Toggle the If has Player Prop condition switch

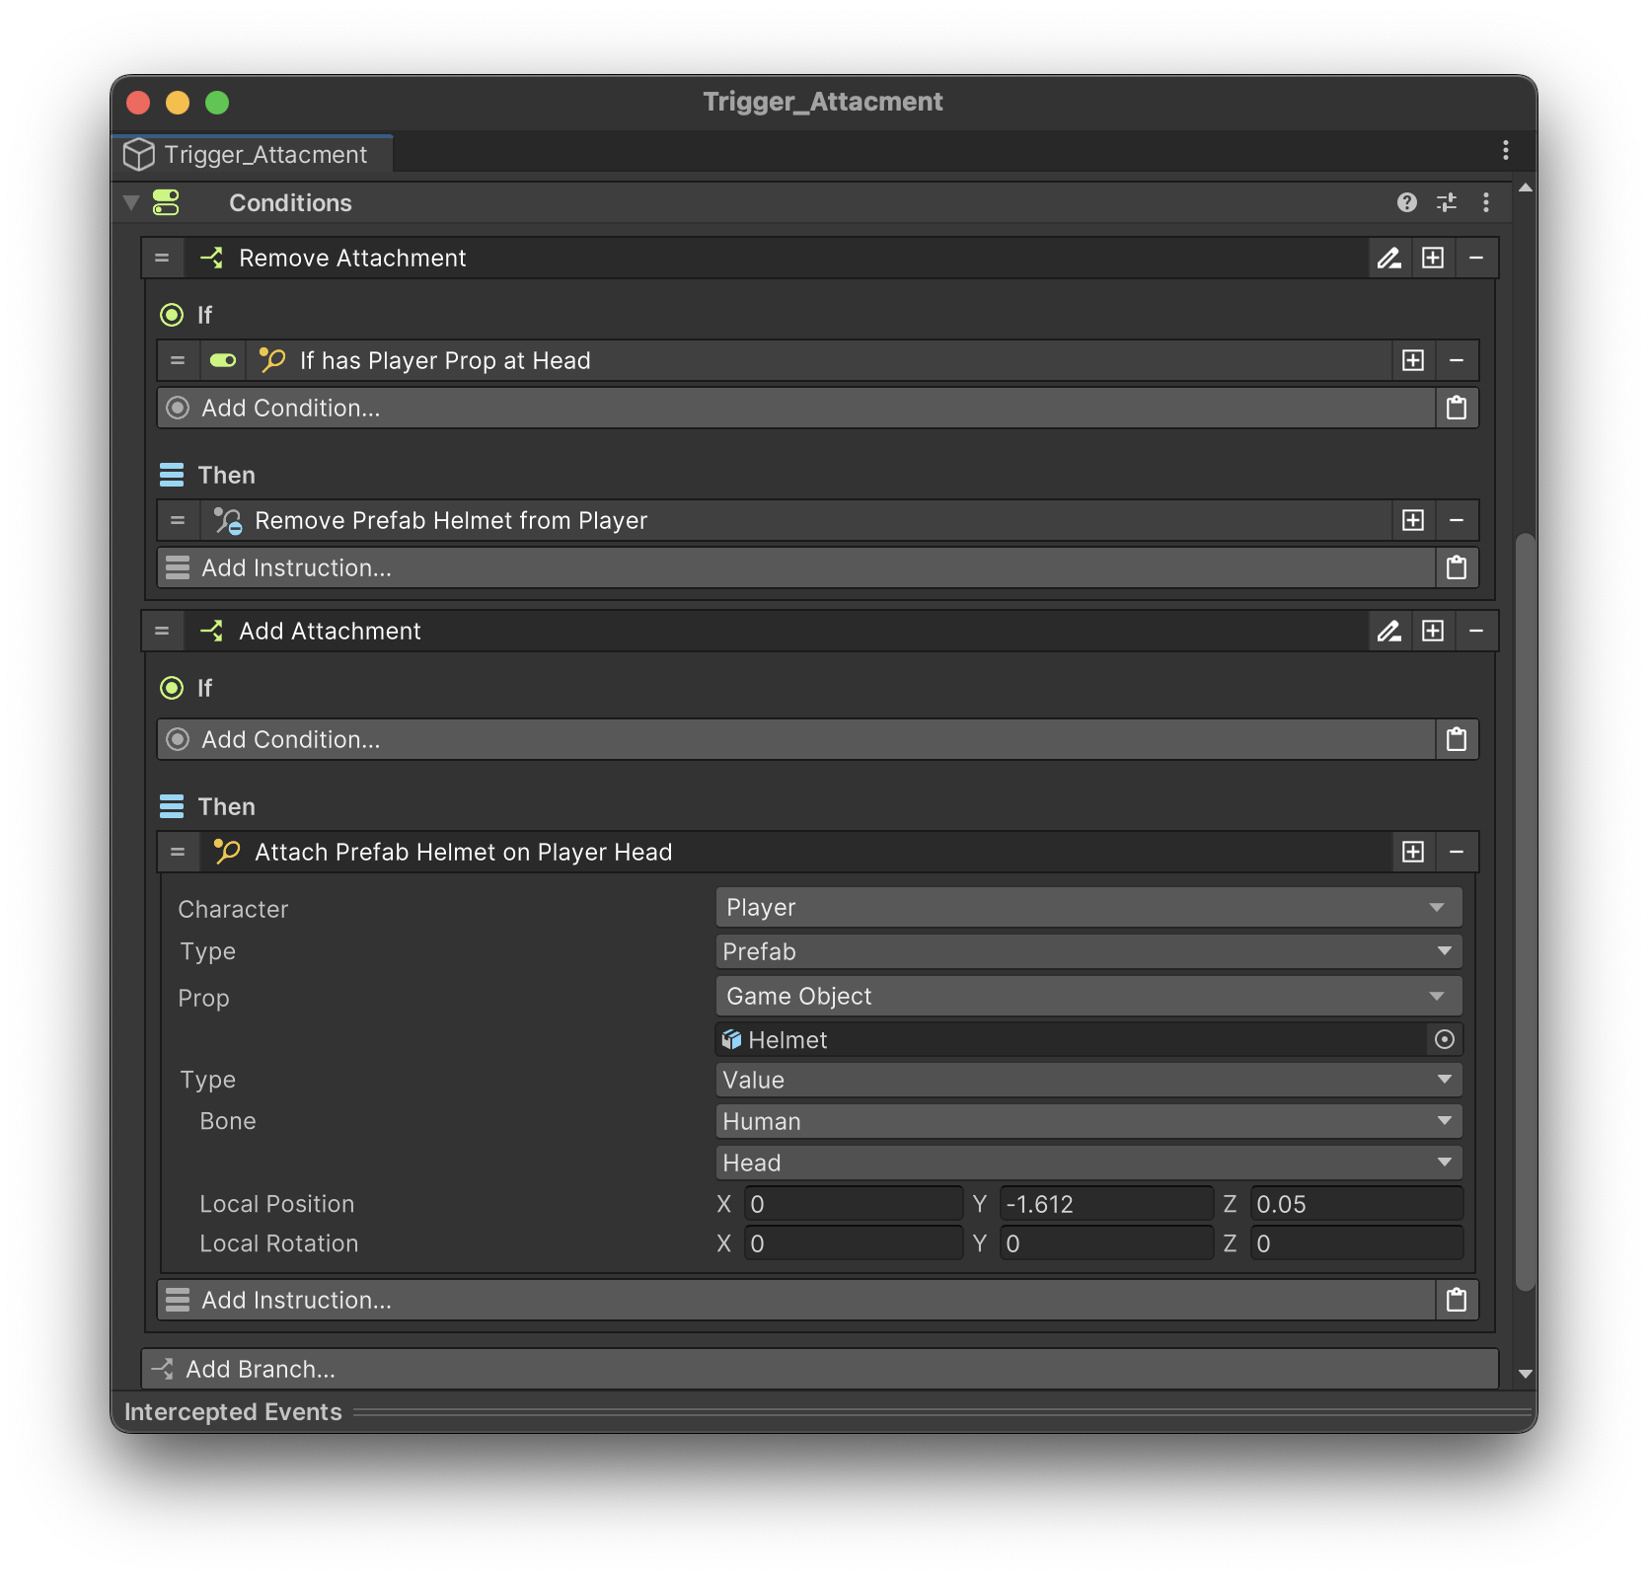pos(223,361)
